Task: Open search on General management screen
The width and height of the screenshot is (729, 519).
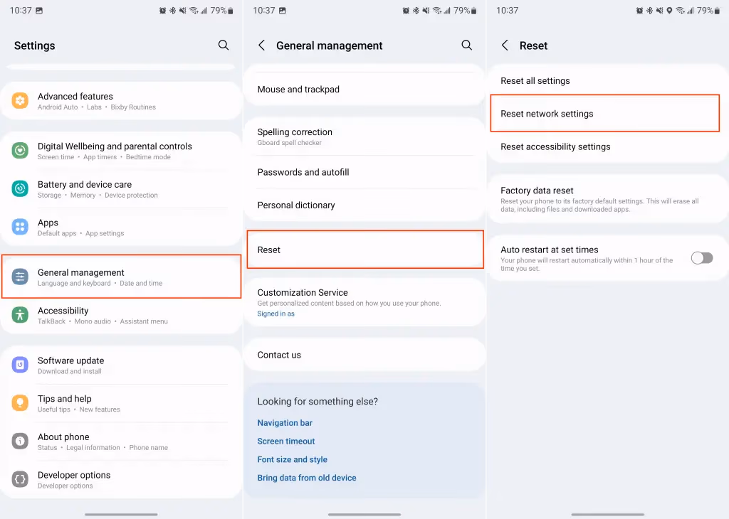Action: pyautogui.click(x=466, y=45)
